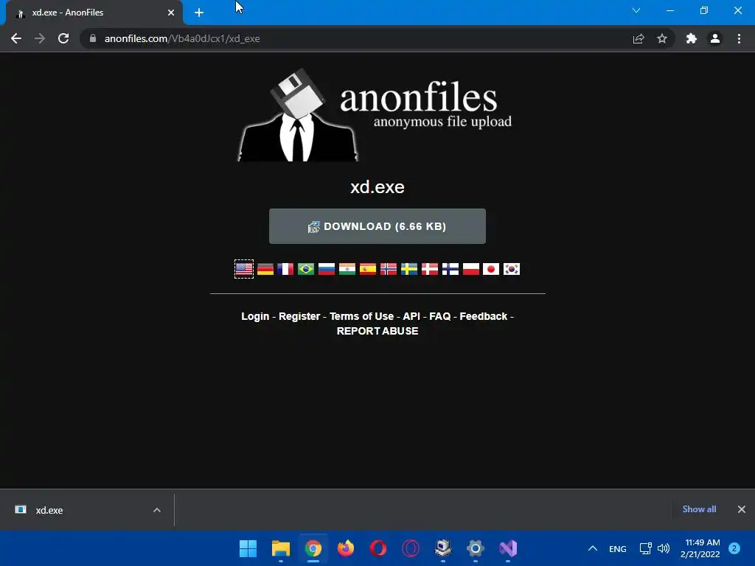Close the downloads bar
Screen dimensions: 755x566
[x=742, y=509]
